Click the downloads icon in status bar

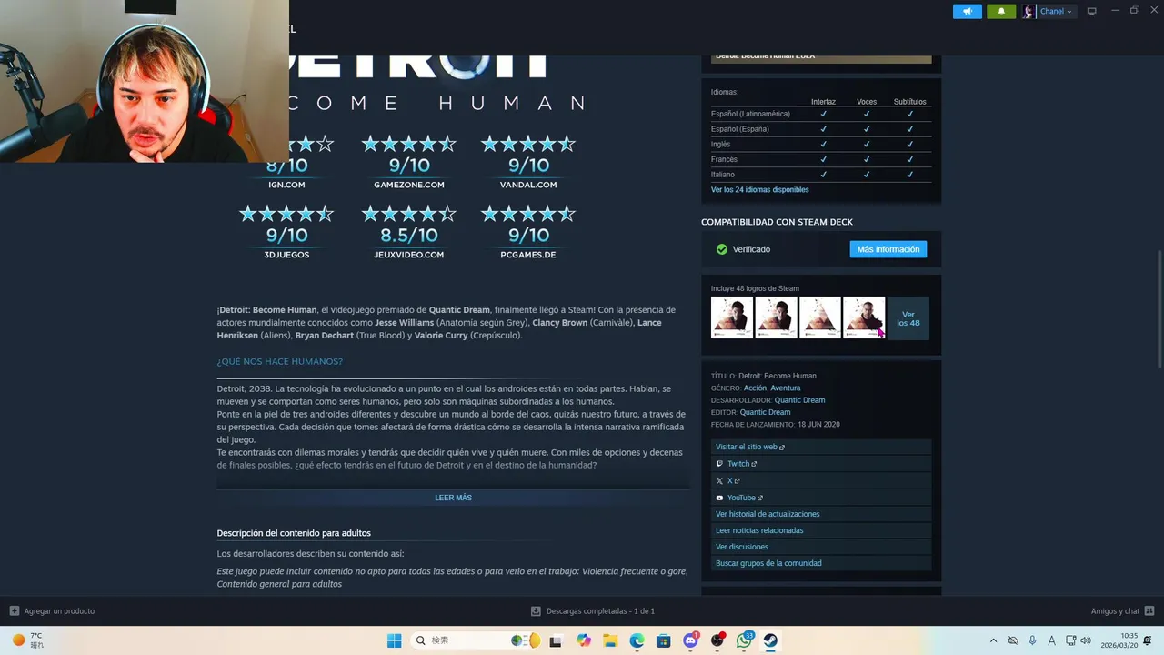[x=536, y=611]
